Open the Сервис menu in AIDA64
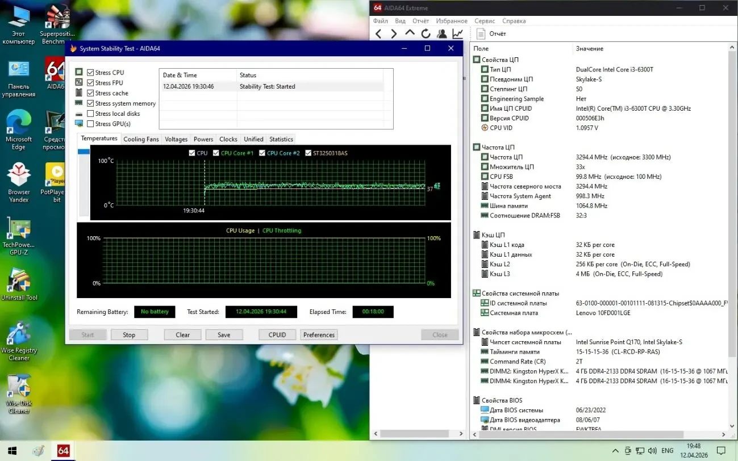Image resolution: width=738 pixels, height=461 pixels. (484, 21)
